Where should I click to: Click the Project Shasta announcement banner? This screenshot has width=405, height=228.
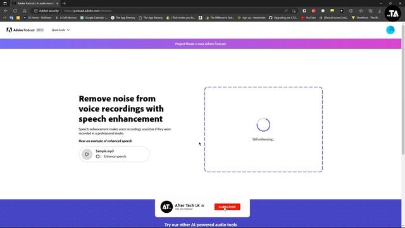pos(201,44)
